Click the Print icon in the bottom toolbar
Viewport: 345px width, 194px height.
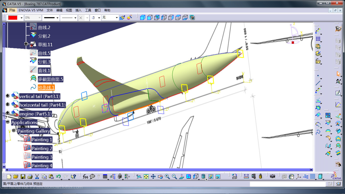pyautogui.click(x=30, y=176)
